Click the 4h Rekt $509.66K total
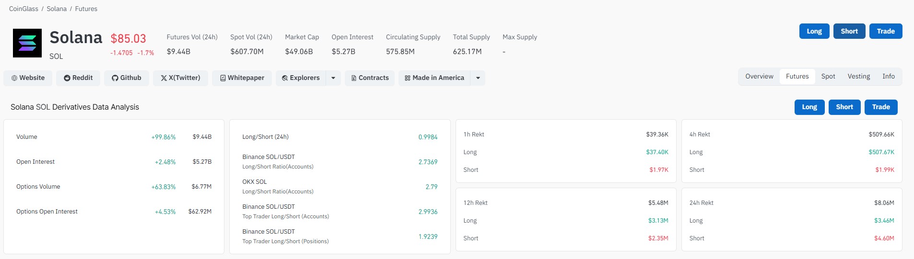914x259 pixels. pyautogui.click(x=881, y=135)
